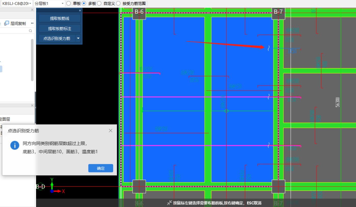Image resolution: width=356 pixels, height=207 pixels.
Task: Expand the toolbar overflow arrows beside 层间复制
Action: [x=32, y=23]
